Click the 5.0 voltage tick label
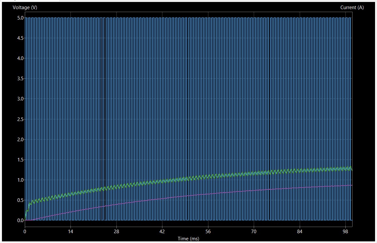The height and width of the screenshot is (243, 377). pos(21,18)
